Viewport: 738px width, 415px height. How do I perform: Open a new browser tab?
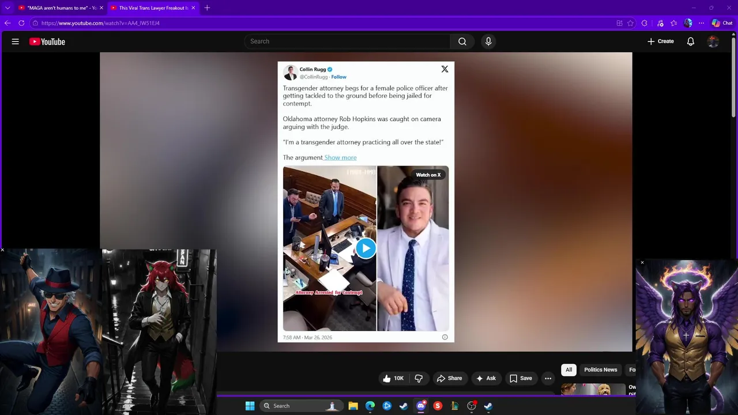[x=207, y=7]
